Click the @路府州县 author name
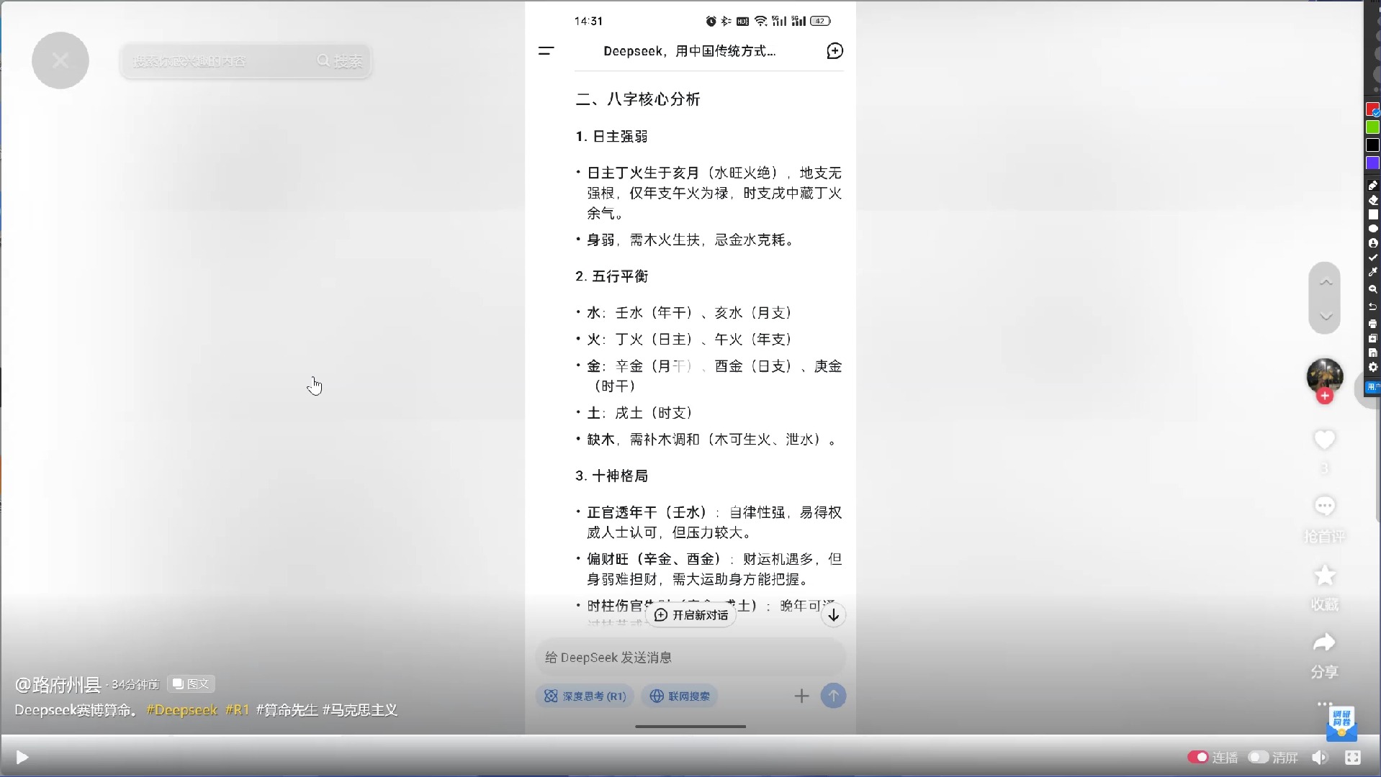Viewport: 1381px width, 777px height. (x=58, y=684)
